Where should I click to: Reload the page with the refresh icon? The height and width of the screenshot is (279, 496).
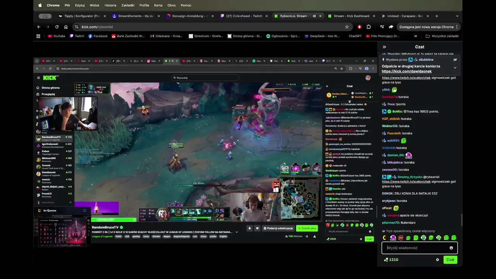[x=57, y=27]
